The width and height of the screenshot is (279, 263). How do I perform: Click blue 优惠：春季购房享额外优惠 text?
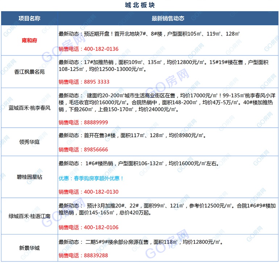pos(91,178)
